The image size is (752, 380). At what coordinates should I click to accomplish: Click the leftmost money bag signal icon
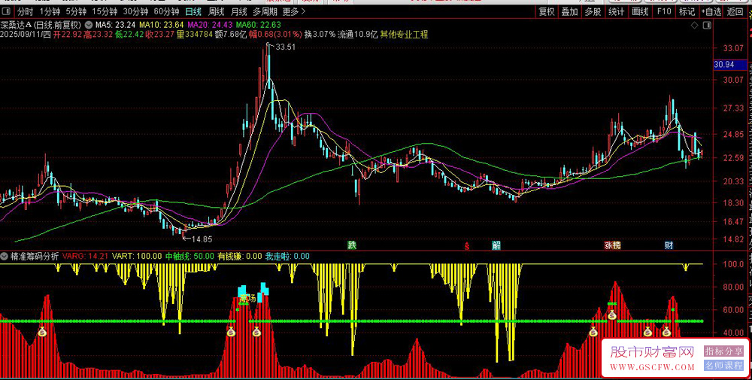pyautogui.click(x=42, y=330)
